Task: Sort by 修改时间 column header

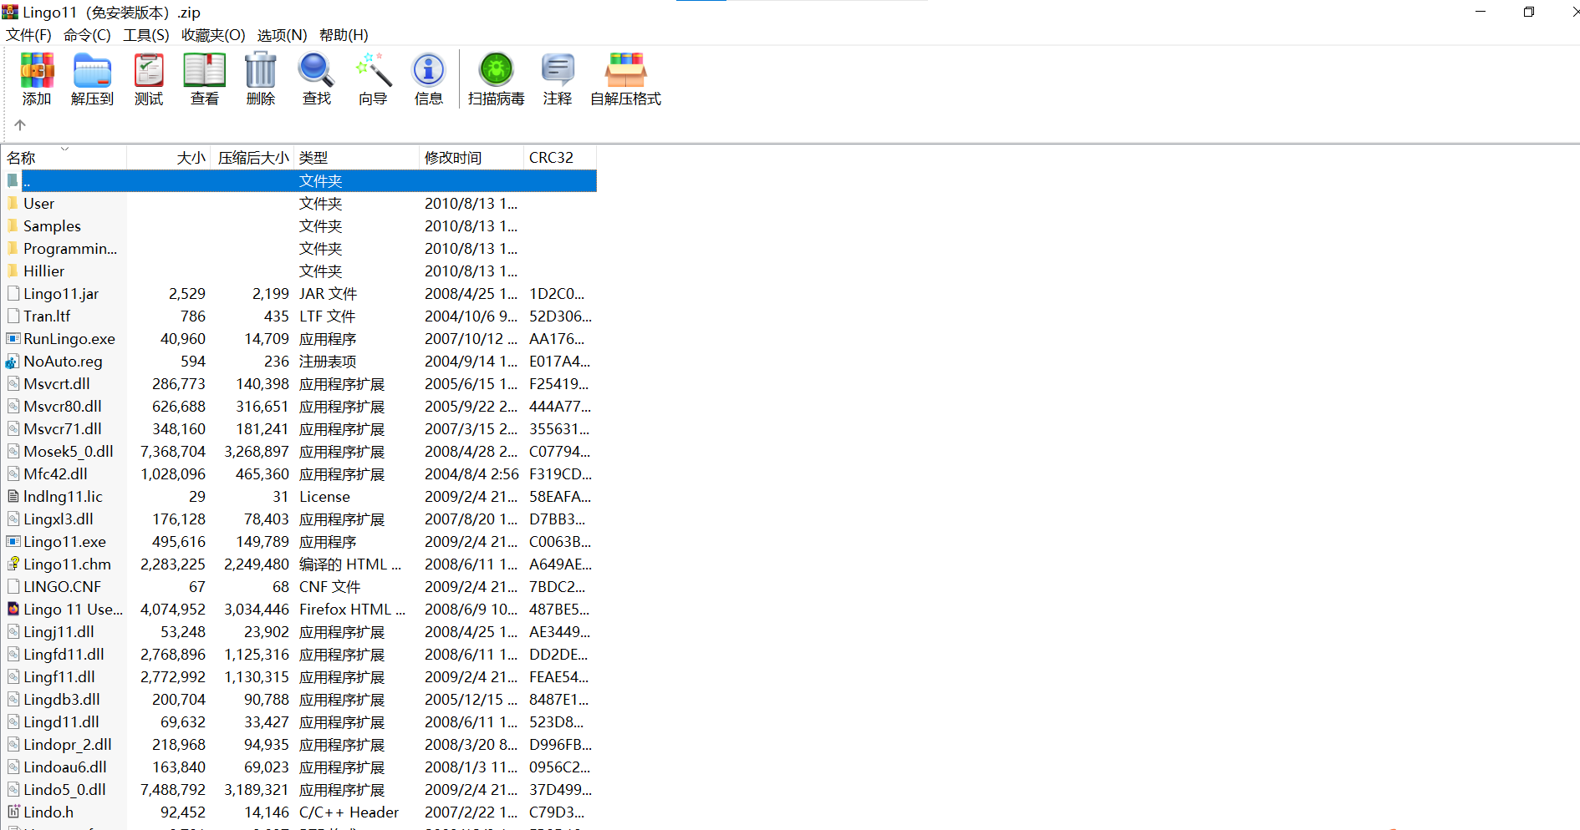Action: click(x=452, y=157)
